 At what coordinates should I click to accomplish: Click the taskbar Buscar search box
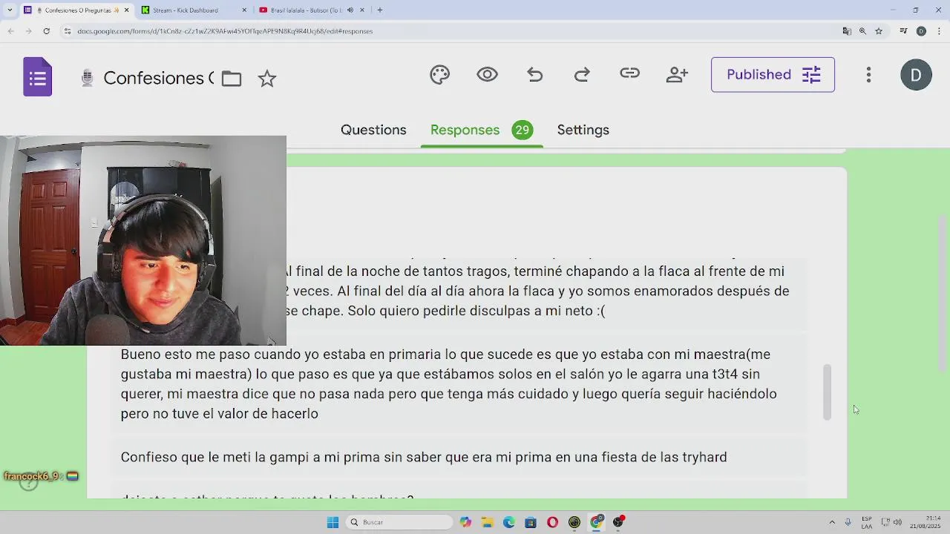399,522
